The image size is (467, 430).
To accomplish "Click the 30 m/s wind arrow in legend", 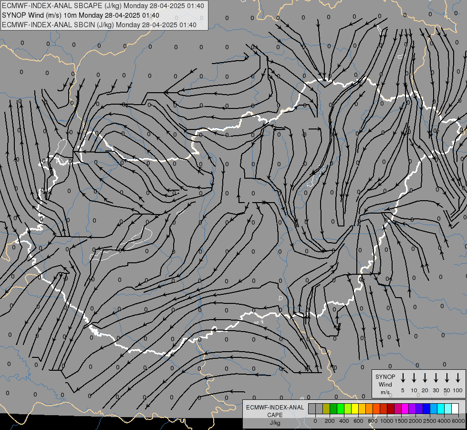I will [x=436, y=378].
